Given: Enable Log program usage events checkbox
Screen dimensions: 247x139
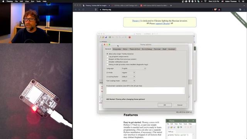Looking at the screenshot, I should (107, 57).
